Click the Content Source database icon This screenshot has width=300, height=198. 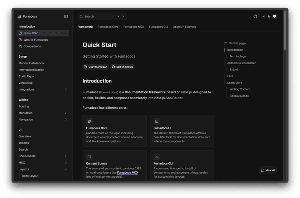click(x=89, y=157)
